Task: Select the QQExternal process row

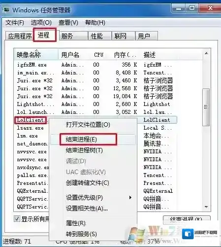Action: (x=32, y=191)
